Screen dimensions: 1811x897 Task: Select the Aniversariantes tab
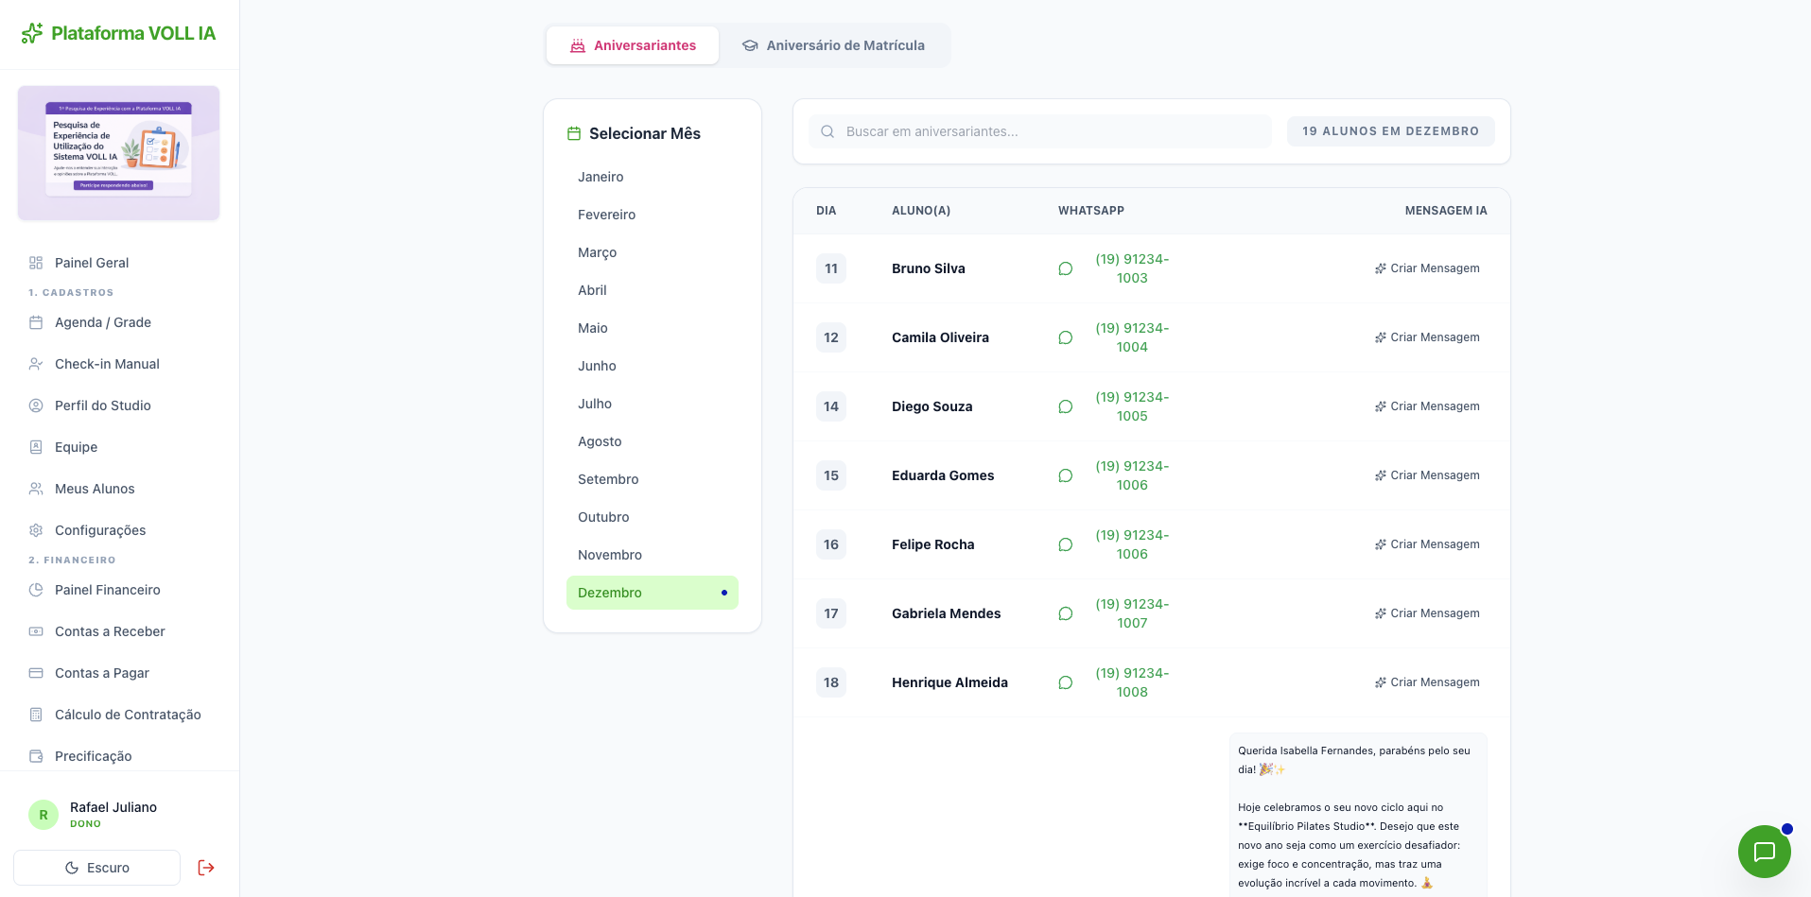pos(633,45)
